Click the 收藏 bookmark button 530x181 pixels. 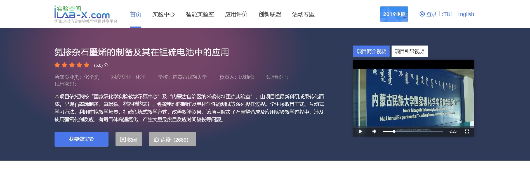pos(129,139)
